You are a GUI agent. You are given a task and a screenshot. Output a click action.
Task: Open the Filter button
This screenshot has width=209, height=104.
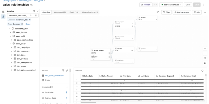(x=167, y=12)
